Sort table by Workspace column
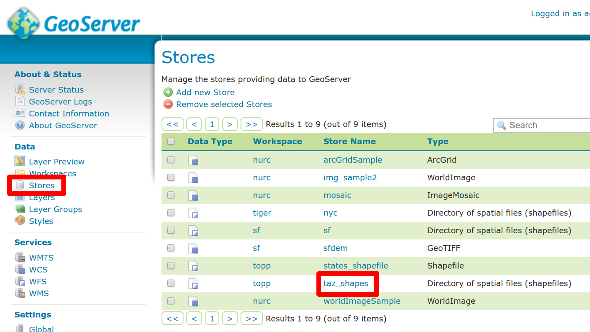This screenshot has height=332, width=590. (x=278, y=142)
